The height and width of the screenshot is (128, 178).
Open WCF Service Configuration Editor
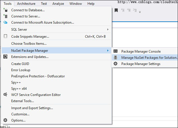[56, 95]
